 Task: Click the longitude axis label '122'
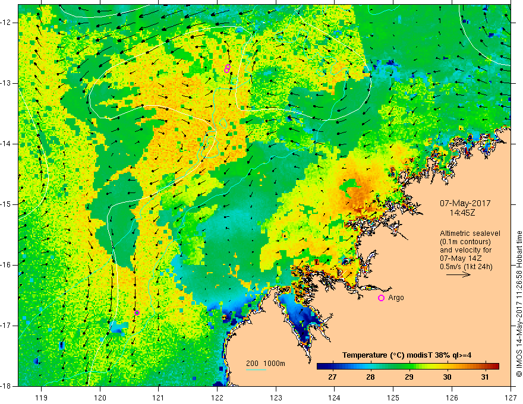tap(217, 397)
